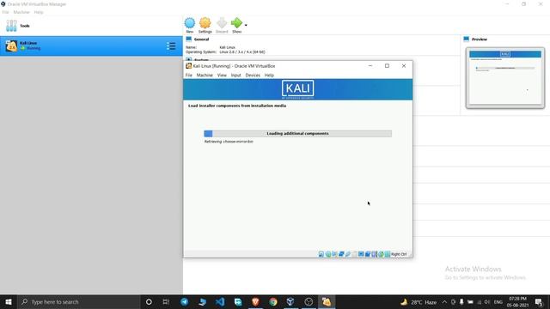Open the Machine menu in the Kali VM window
The image size is (550, 309).
click(x=205, y=76)
